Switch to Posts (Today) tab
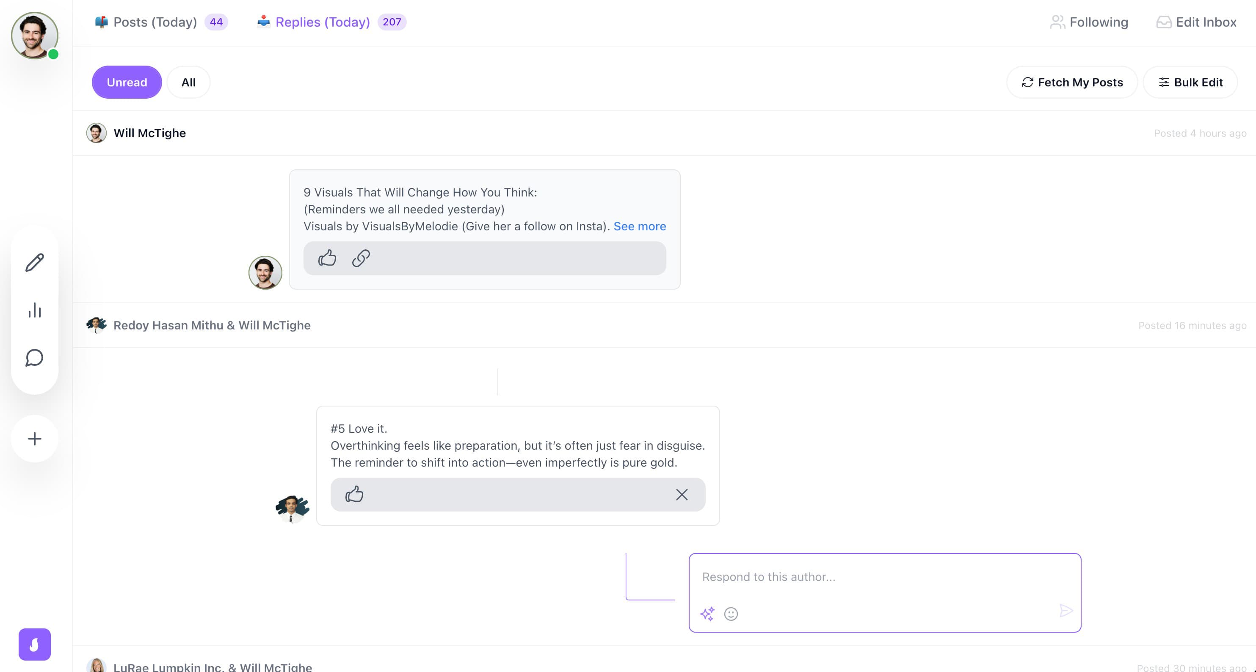 [x=155, y=22]
